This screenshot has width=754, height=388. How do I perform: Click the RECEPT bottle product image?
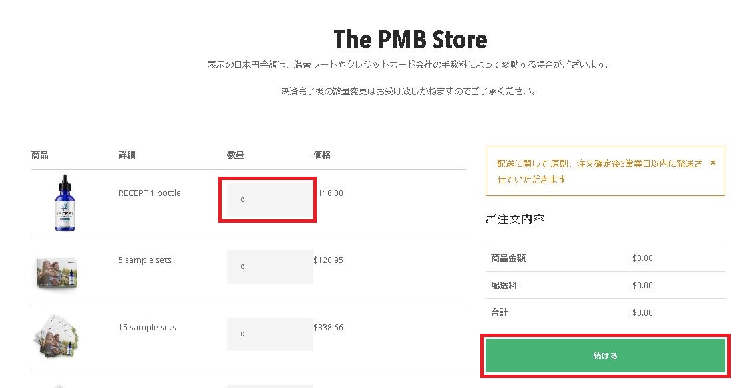[65, 203]
